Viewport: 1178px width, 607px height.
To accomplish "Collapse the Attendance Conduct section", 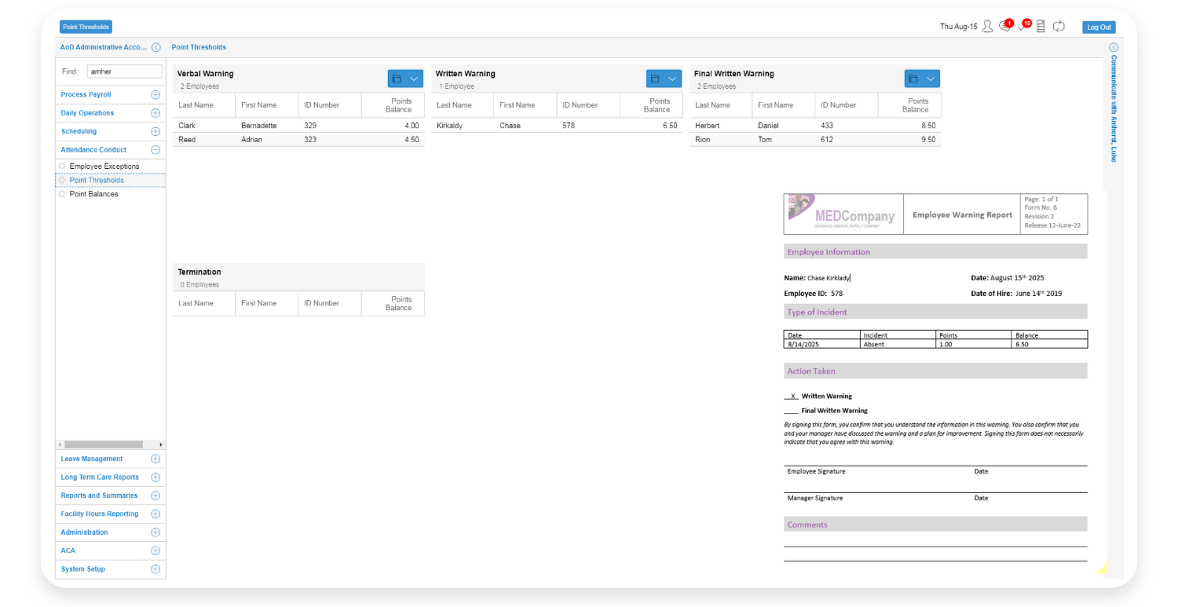I will pos(155,149).
